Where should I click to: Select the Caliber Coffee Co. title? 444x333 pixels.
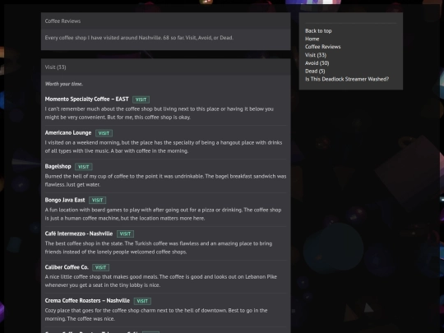(x=67, y=267)
